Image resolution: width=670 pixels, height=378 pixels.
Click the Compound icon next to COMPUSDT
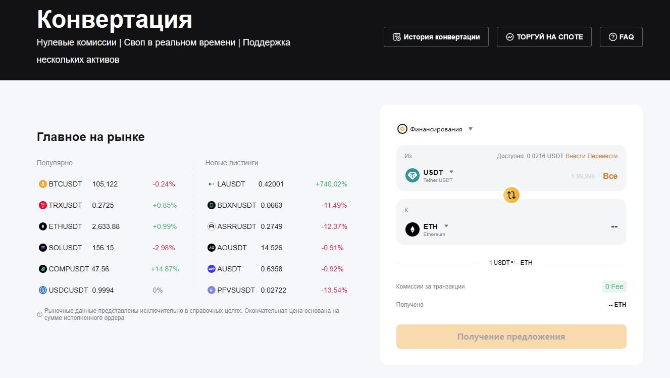pyautogui.click(x=42, y=269)
